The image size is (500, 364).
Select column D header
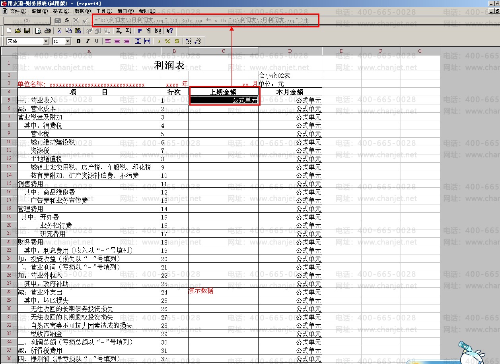[x=290, y=51]
